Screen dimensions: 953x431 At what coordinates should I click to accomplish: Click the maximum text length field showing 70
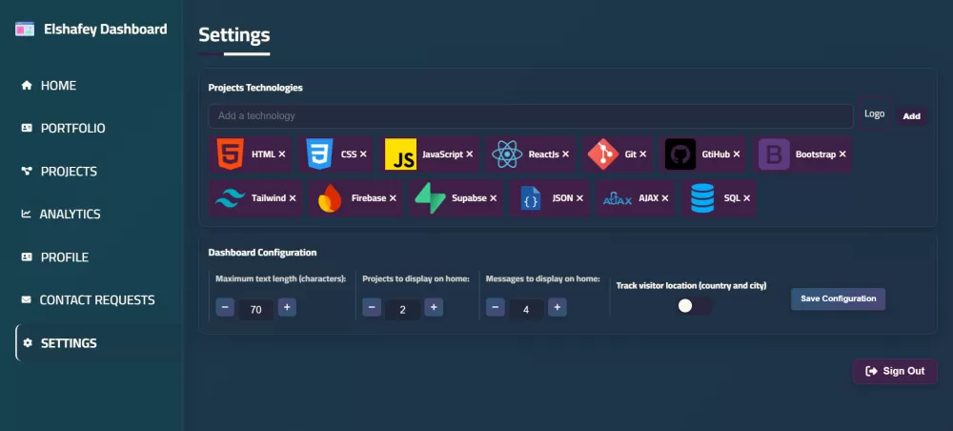[255, 309]
